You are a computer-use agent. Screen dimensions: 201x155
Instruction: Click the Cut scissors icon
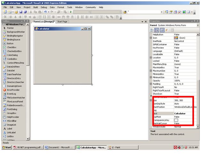(31, 12)
